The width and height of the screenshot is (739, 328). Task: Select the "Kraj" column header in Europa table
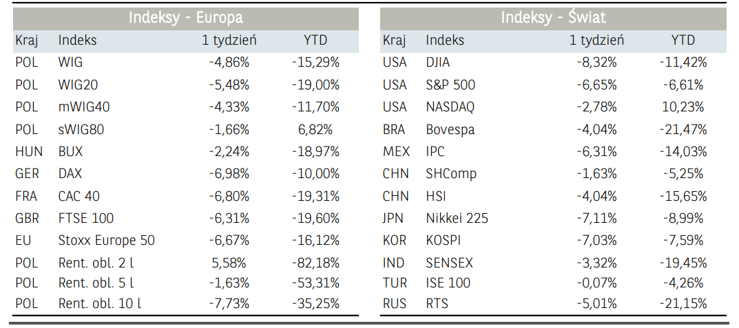(x=26, y=41)
